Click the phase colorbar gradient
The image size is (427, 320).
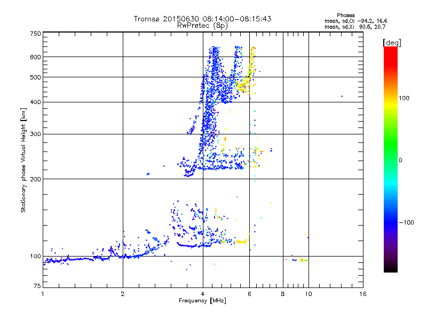pos(391,159)
